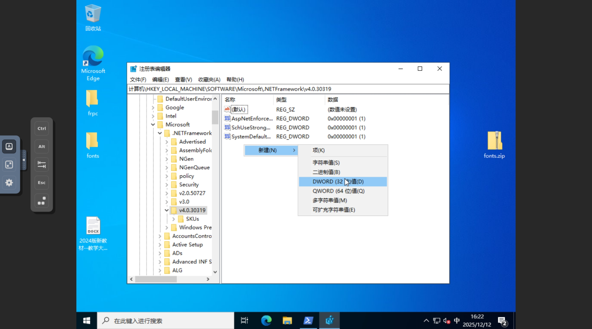
Task: Open PowerShell from the taskbar
Action: click(x=308, y=320)
